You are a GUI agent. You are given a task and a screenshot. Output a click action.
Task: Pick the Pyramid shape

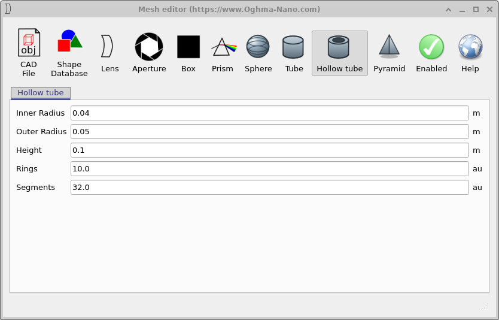click(390, 53)
